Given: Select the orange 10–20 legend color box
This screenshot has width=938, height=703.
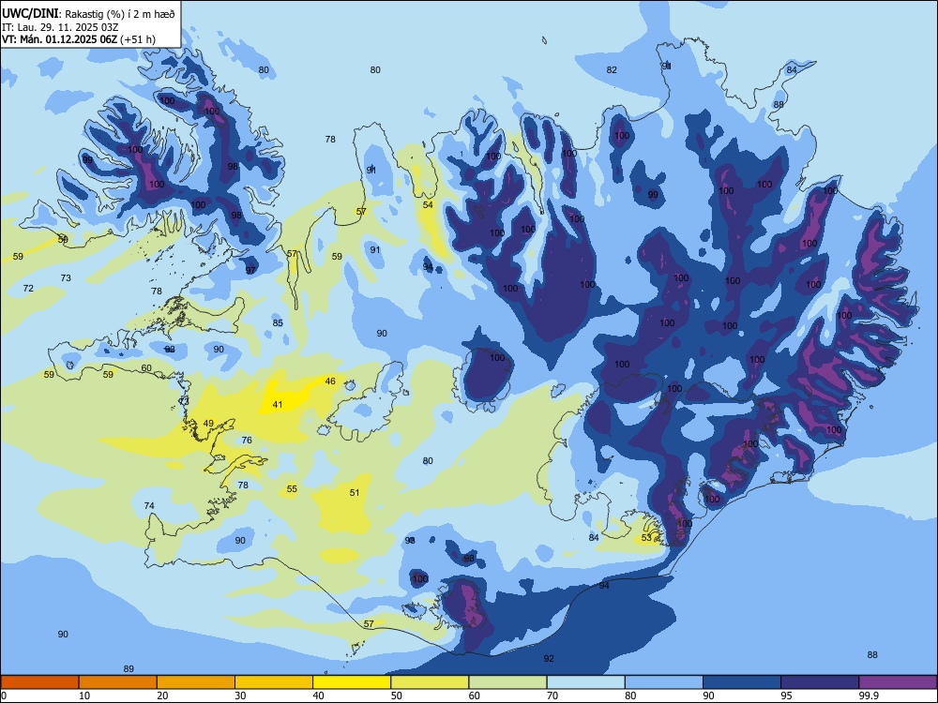Looking at the screenshot, I should pyautogui.click(x=118, y=682).
